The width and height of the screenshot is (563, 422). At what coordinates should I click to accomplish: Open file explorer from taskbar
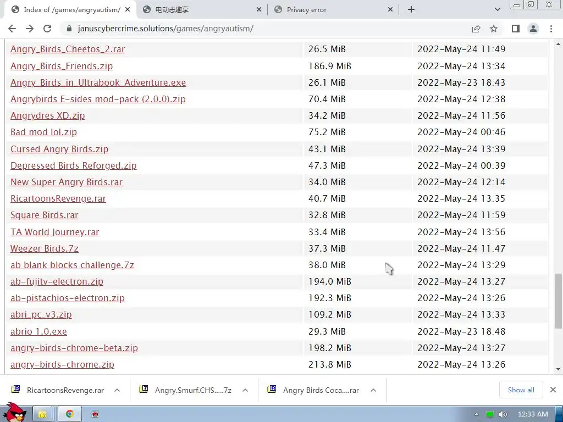click(42, 414)
